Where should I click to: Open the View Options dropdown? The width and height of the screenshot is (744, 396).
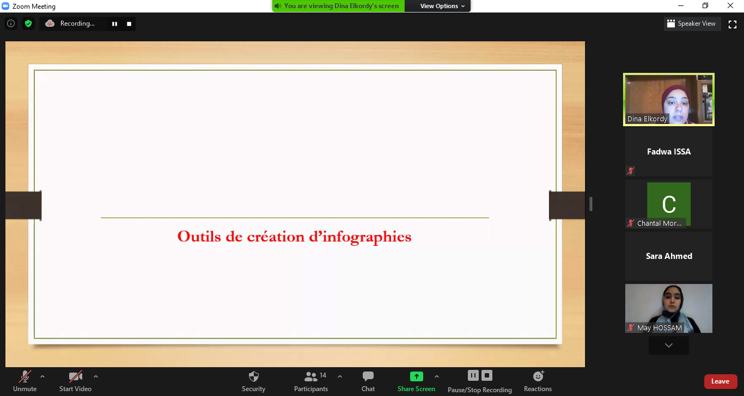tap(442, 6)
